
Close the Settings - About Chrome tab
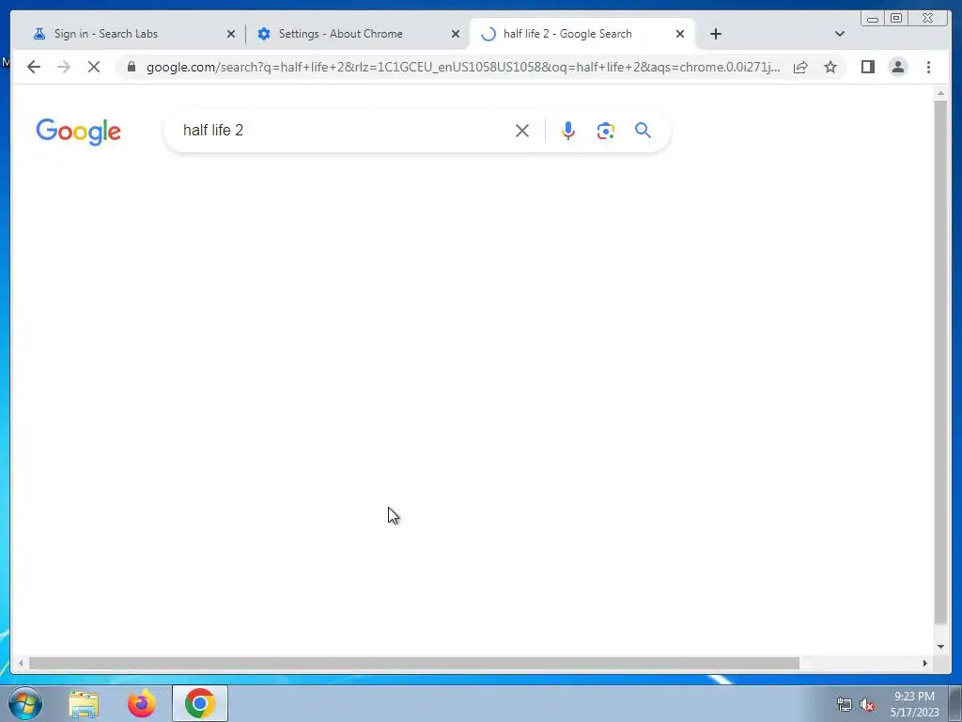click(x=456, y=34)
